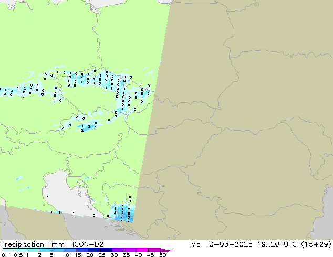Screen dimensions: 333x257
Task: Click the 0.1–0.5 mm palest legend swatch
Action: tap(9, 250)
